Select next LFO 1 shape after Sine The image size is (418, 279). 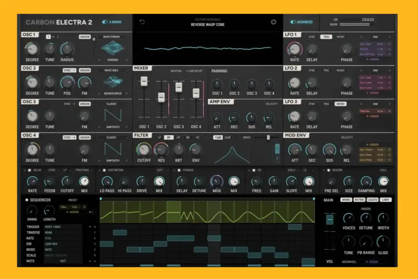[390, 37]
